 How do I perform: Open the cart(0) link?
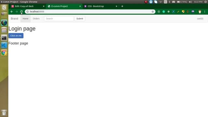(x=200, y=19)
